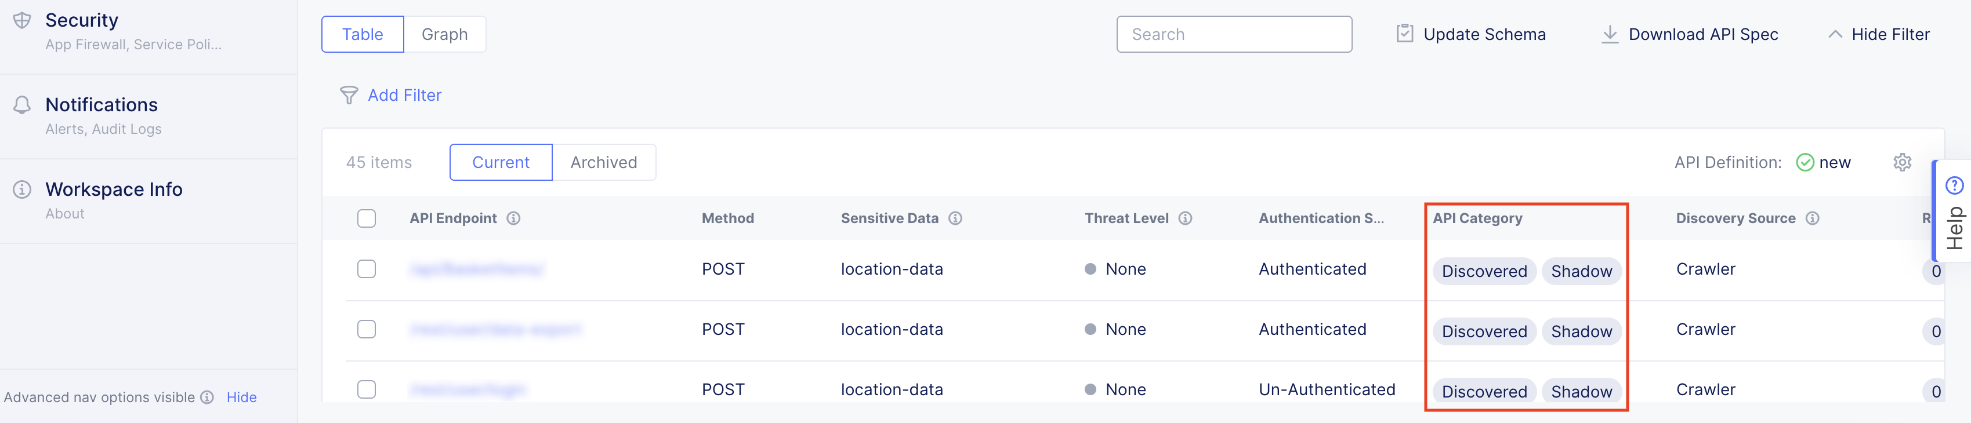Check the Un-Authenticated row checkbox

point(367,389)
